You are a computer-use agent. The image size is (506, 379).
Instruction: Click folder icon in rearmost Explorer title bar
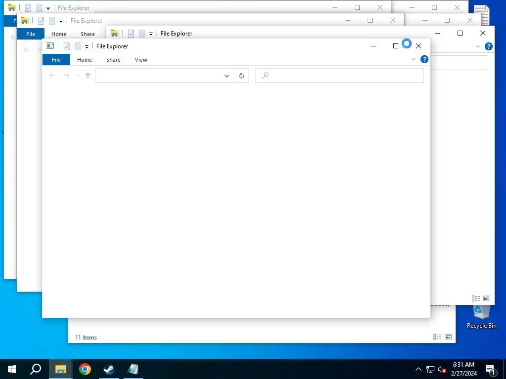click(x=12, y=7)
